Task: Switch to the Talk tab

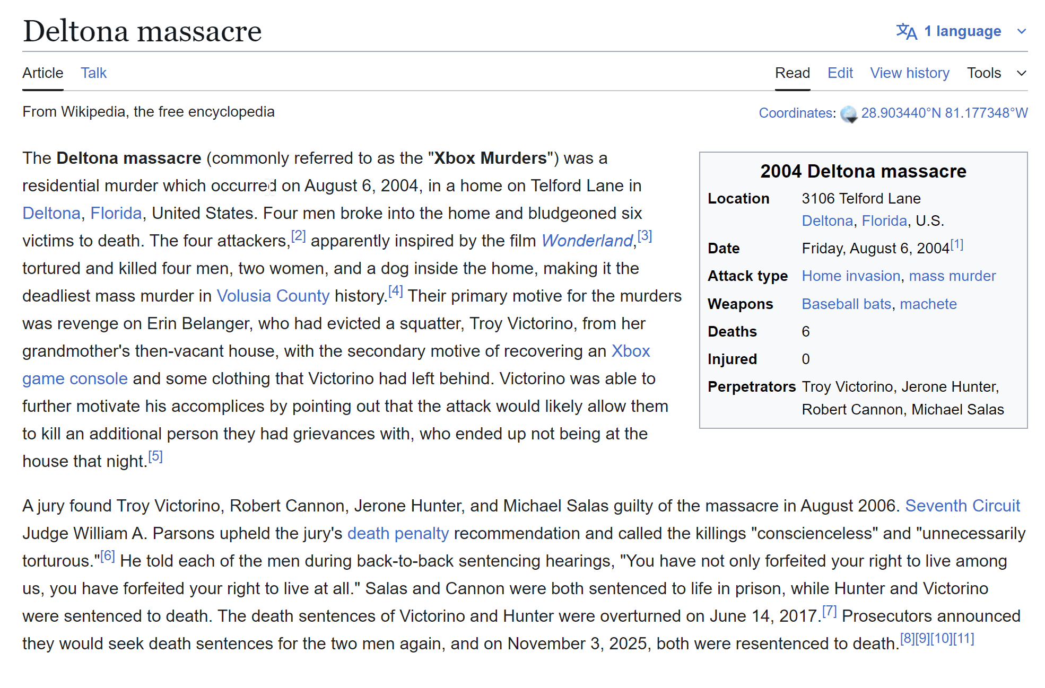Action: click(93, 73)
